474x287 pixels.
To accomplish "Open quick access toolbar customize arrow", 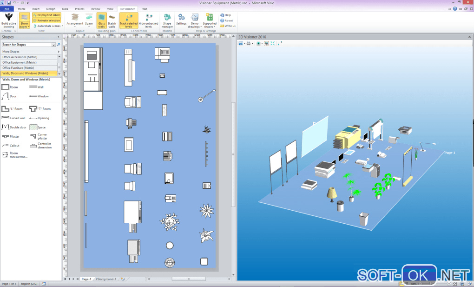I will coord(27,3).
